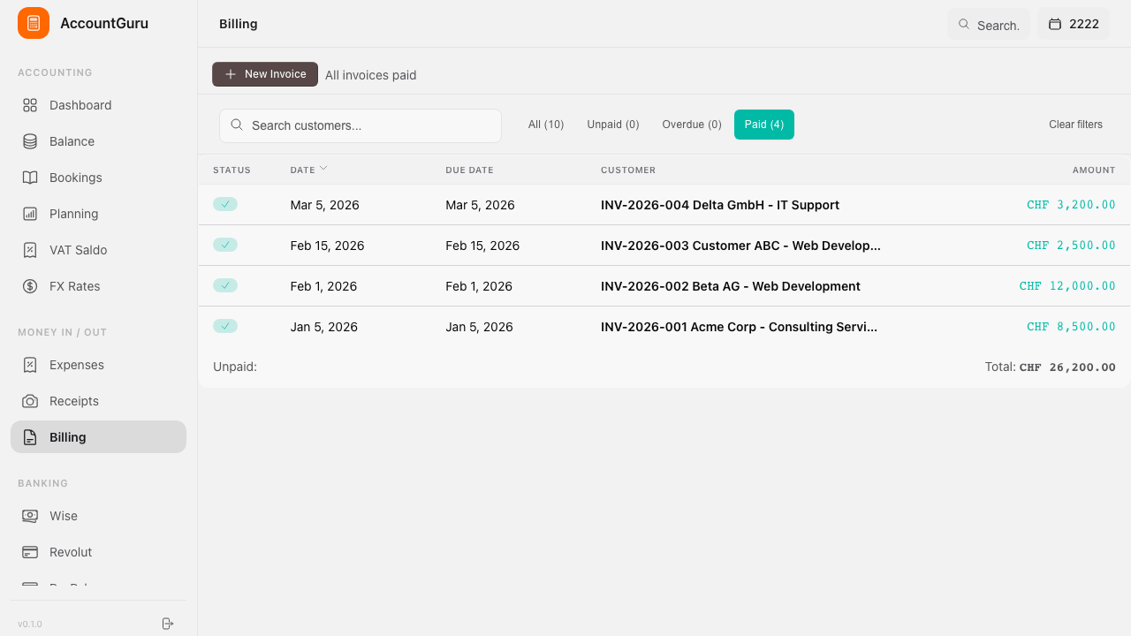Open FX Rates page
This screenshot has width=1131, height=636.
click(x=98, y=286)
